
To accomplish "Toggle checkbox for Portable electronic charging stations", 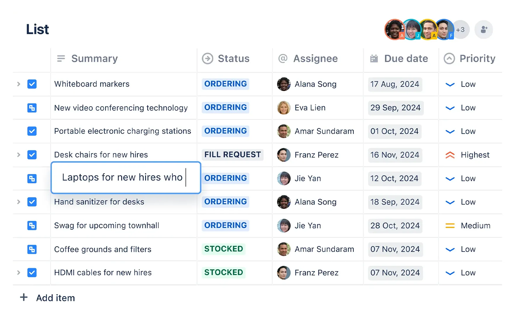I will click(32, 131).
